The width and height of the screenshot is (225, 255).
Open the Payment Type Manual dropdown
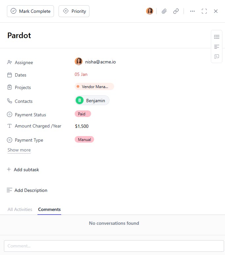84,140
